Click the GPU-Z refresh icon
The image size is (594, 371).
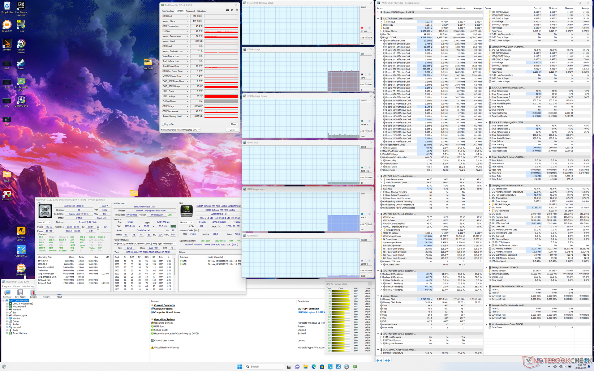click(232, 10)
